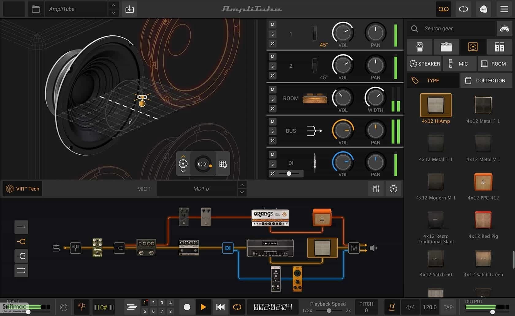Switch to Live mode icon

click(483, 9)
